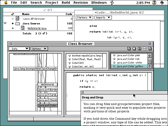This screenshot has width=168, height=126.
Task: Open the Revision menu
Action: [x=81, y=2]
